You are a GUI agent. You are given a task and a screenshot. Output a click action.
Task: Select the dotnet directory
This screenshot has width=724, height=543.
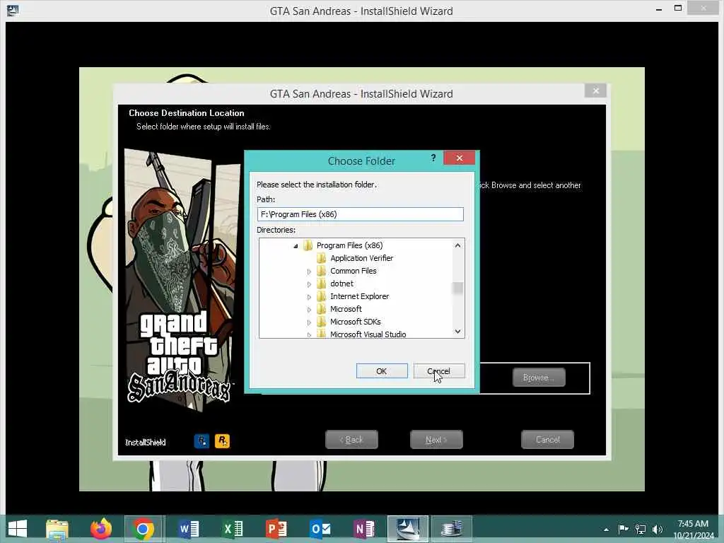click(x=341, y=284)
